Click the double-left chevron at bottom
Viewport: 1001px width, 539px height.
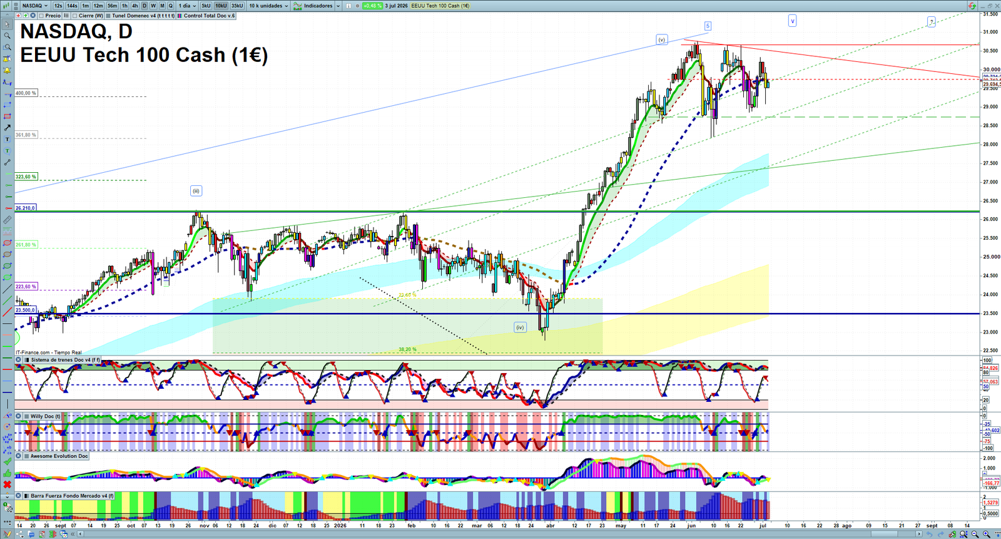tap(73, 534)
